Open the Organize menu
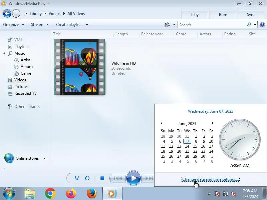 13,25
